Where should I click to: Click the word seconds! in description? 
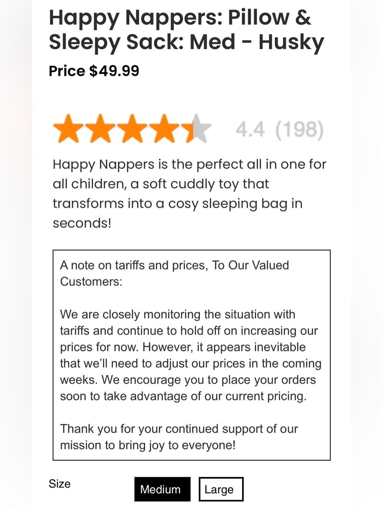82,223
